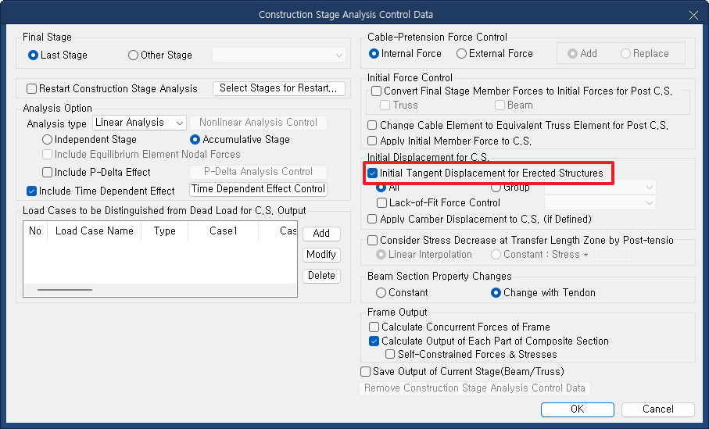
Task: Check Calculate Concurrent Forces of Frame
Action: click(x=374, y=327)
